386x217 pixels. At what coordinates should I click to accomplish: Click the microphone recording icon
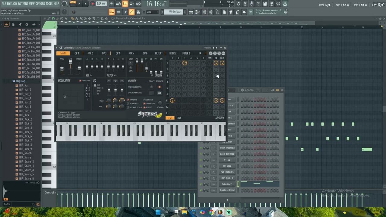(252, 4)
